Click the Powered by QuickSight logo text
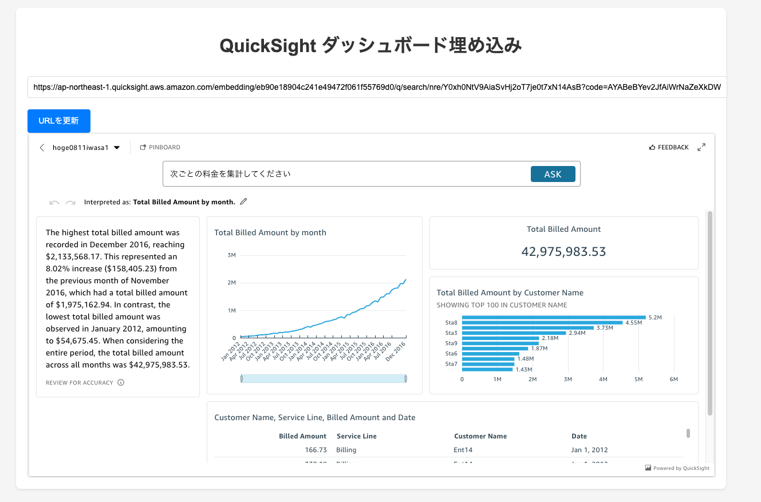Image resolution: width=761 pixels, height=502 pixels. click(677, 468)
